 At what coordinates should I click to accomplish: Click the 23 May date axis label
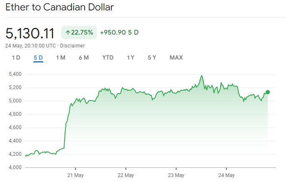(176, 175)
